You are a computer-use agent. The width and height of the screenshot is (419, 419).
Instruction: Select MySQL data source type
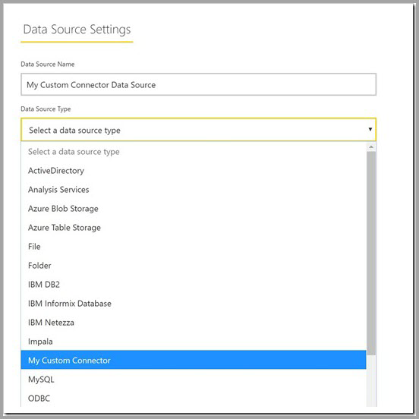point(194,380)
